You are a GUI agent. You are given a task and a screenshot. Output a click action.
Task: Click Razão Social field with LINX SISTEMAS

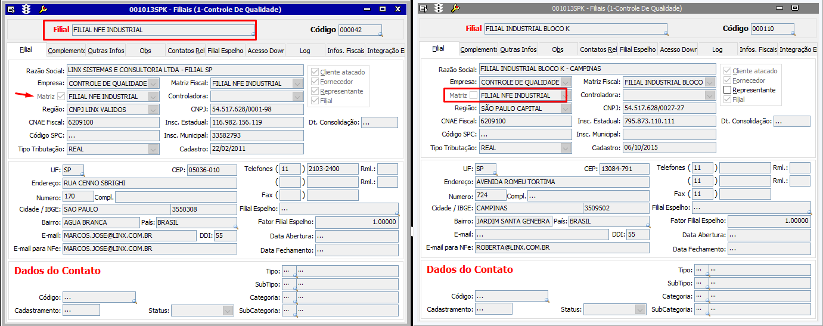pos(185,70)
